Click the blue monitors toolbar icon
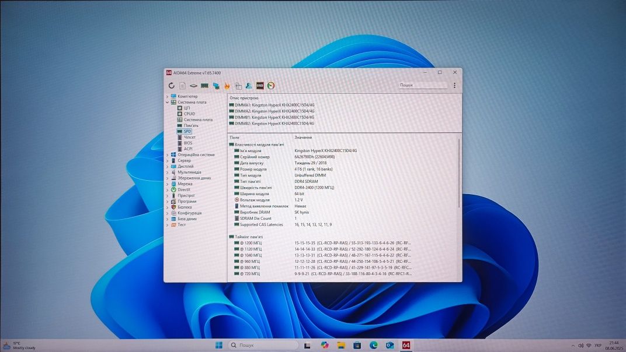The image size is (626, 352). coord(216,86)
